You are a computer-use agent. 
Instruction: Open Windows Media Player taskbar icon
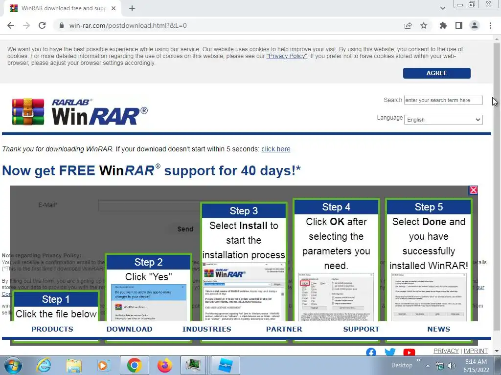[x=103, y=365]
